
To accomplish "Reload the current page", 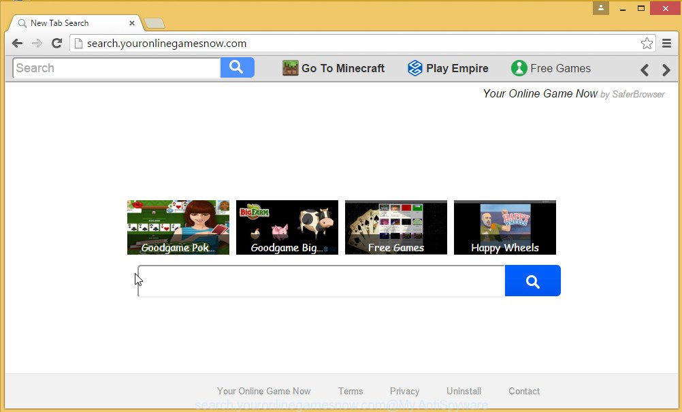I will point(56,43).
